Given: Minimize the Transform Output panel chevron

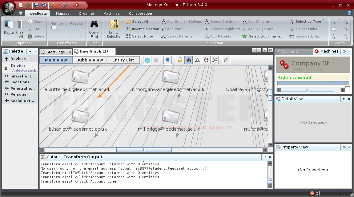Looking at the screenshot, I should point(265,157).
